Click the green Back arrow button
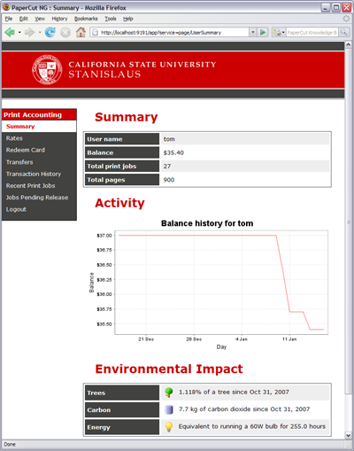Viewport: 354px width, 451px height. (10, 32)
